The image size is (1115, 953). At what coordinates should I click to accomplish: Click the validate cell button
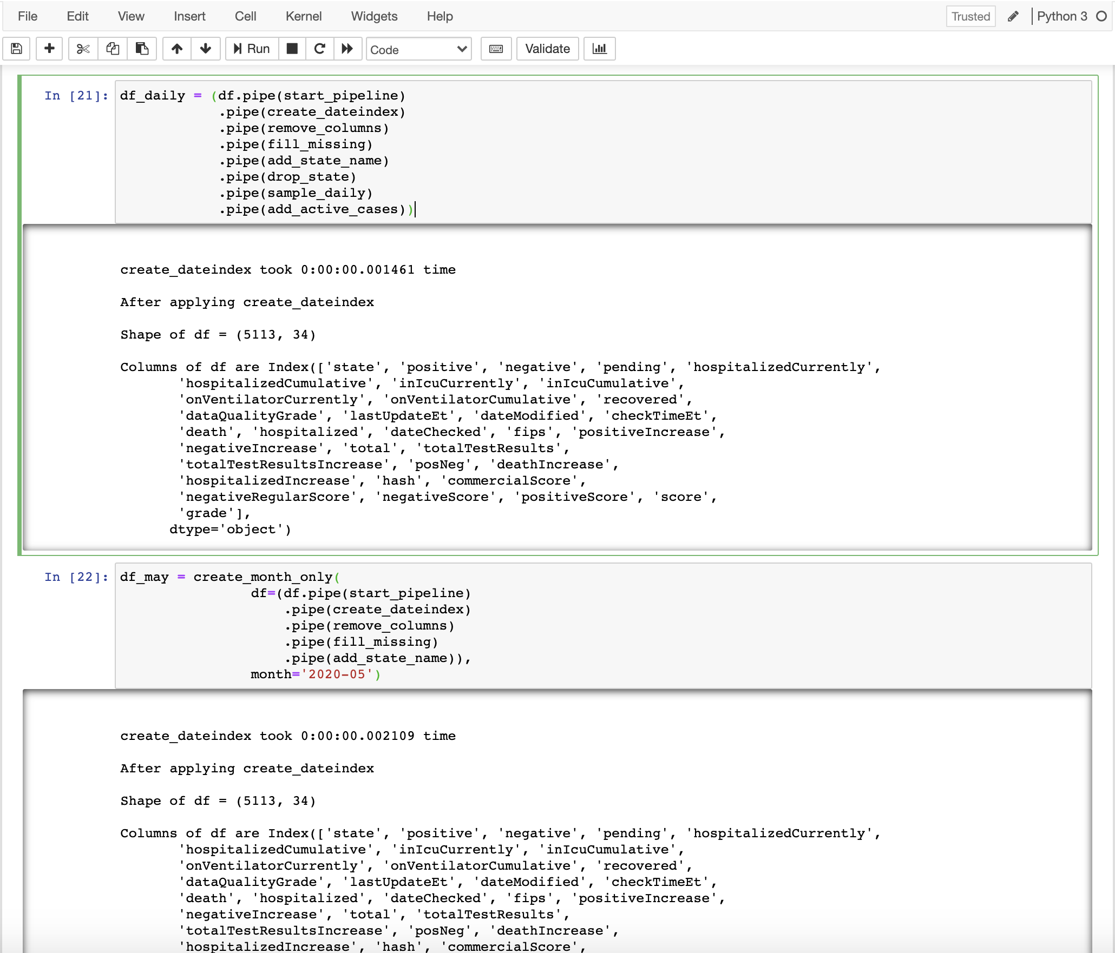547,48
